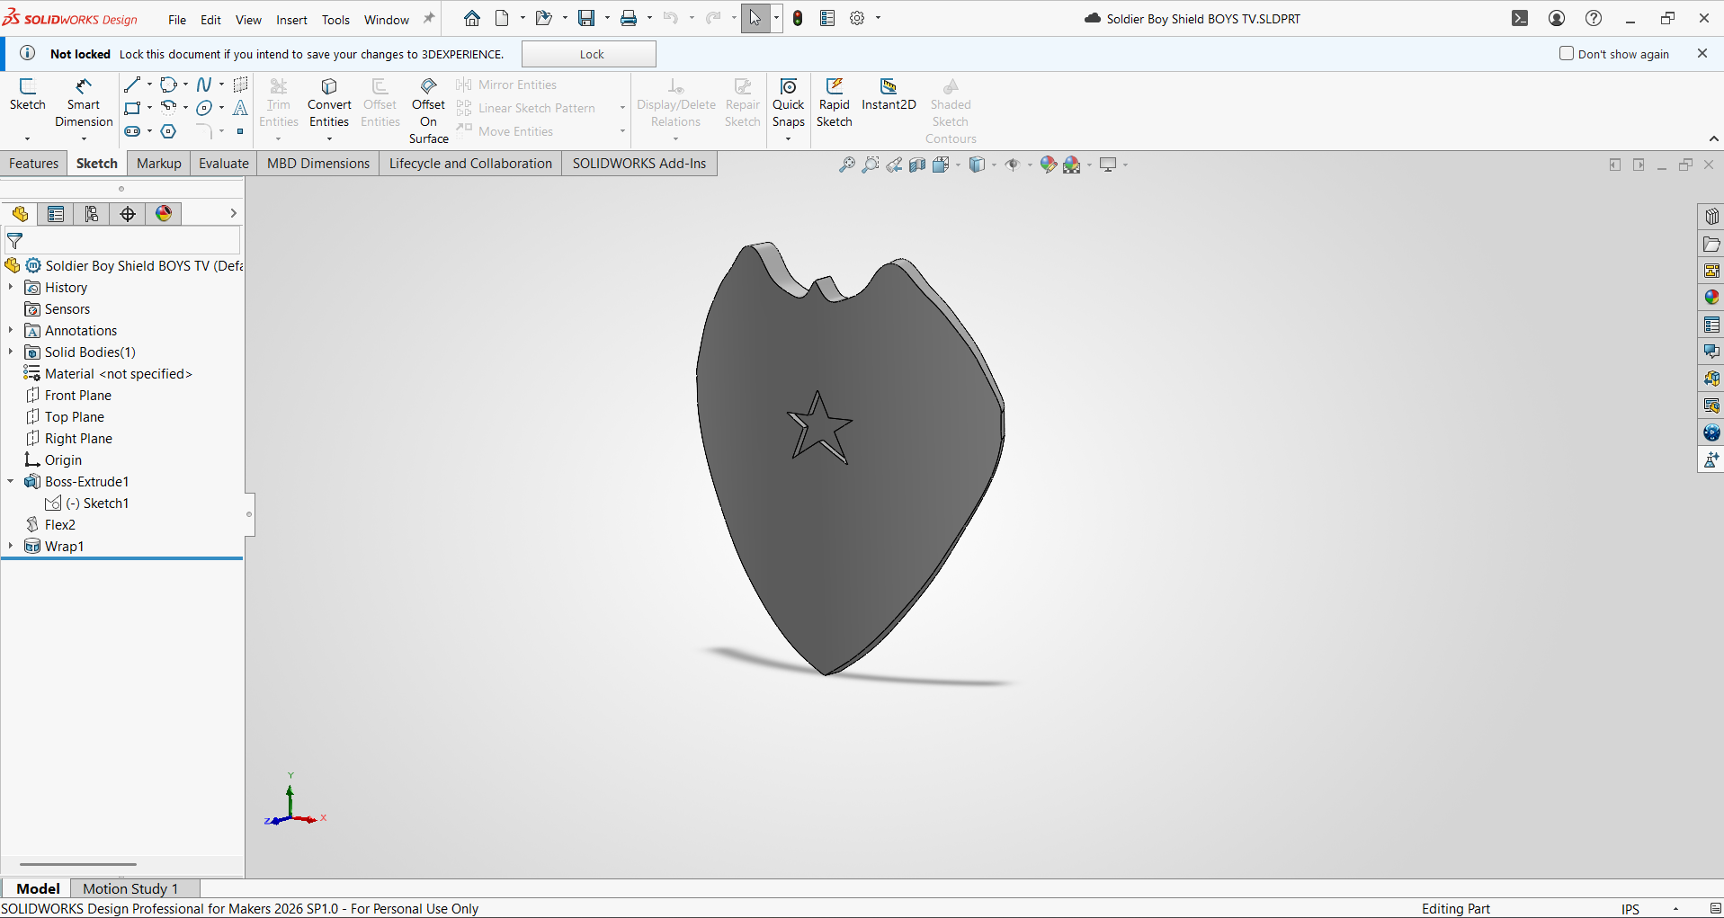Open the PropertyManager tab icon
The width and height of the screenshot is (1724, 918).
point(56,214)
